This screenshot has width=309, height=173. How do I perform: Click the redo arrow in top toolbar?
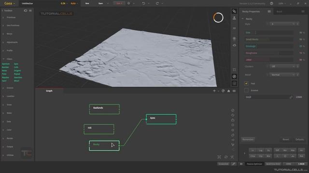coord(157,3)
